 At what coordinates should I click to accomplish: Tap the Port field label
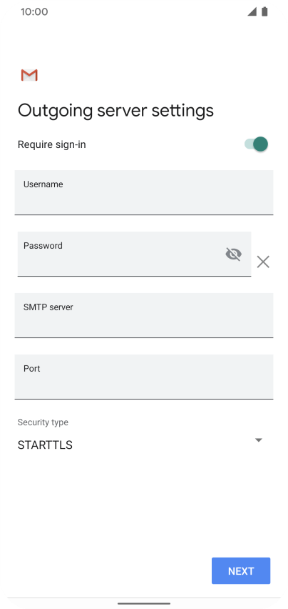(32, 369)
